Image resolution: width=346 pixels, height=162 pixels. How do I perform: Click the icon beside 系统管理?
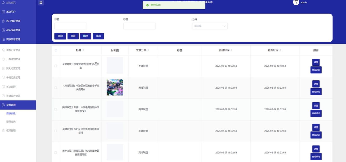(3, 87)
